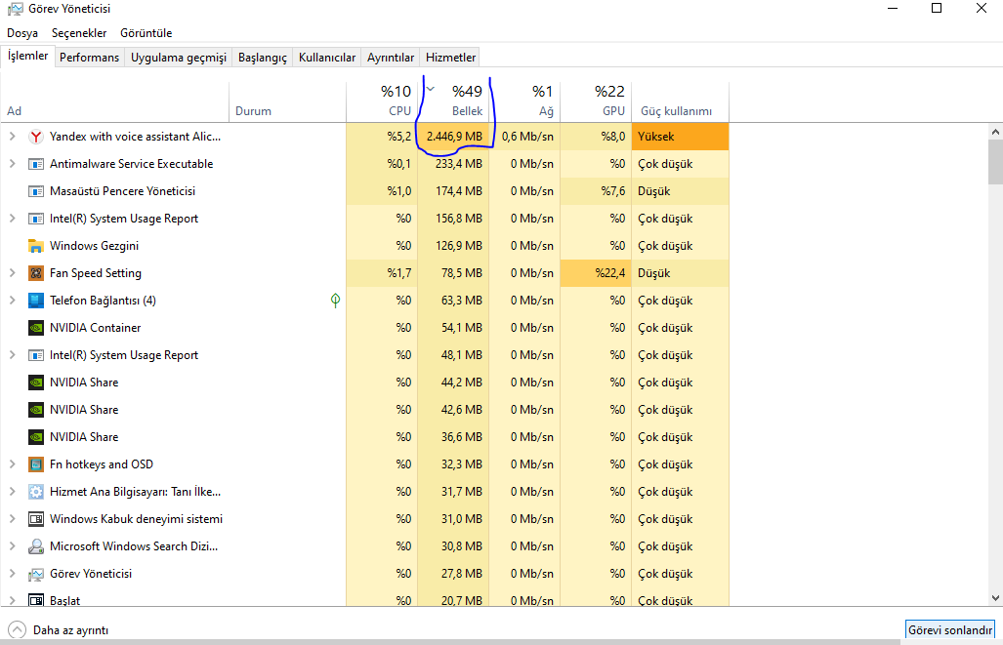1003x645 pixels.
Task: Select the Masaüstü Pencere Yöneticisi row name
Action: (122, 191)
